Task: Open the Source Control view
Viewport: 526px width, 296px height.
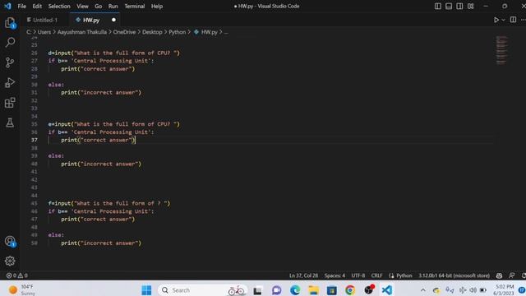Action: tap(10, 62)
